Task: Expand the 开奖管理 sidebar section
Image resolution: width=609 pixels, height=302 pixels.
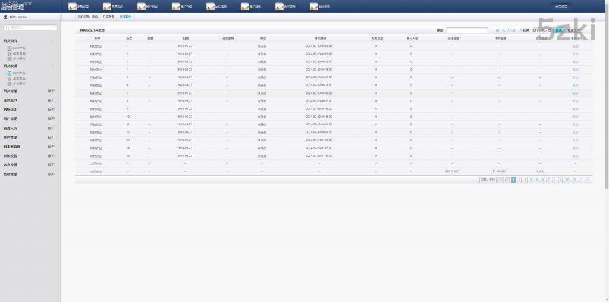Action: coord(51,92)
